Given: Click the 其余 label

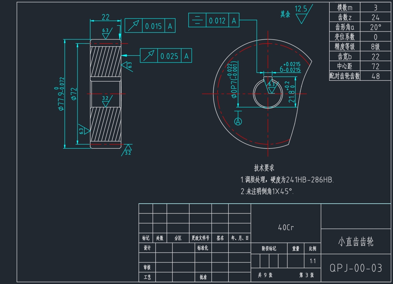Looking at the screenshot, I should (x=285, y=14).
